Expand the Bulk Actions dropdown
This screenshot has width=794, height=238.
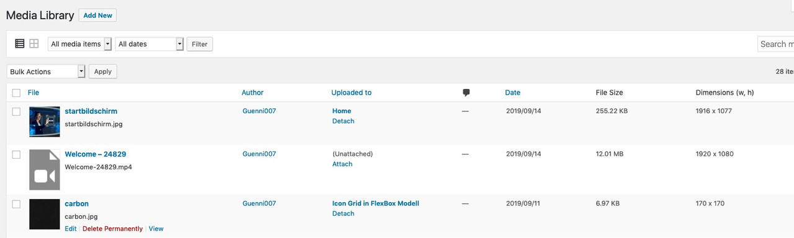point(46,72)
